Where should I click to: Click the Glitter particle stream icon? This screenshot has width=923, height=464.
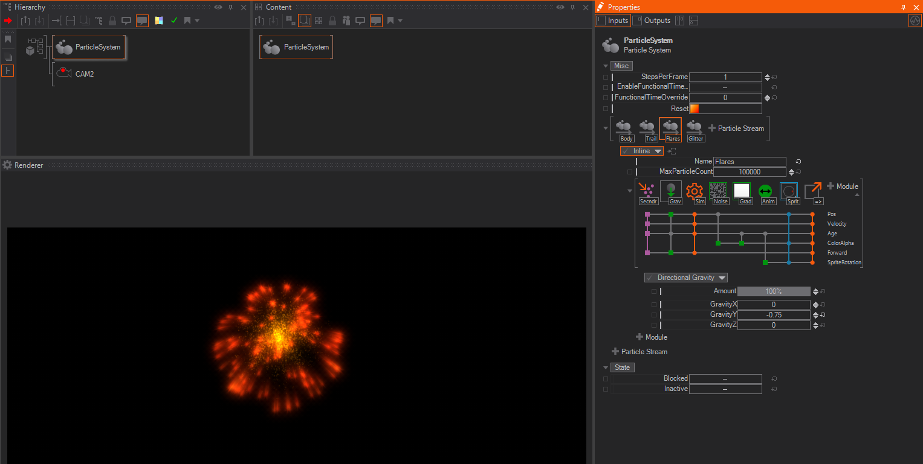click(x=695, y=128)
